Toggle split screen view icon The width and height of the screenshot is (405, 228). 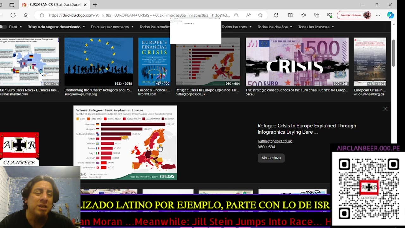290,15
